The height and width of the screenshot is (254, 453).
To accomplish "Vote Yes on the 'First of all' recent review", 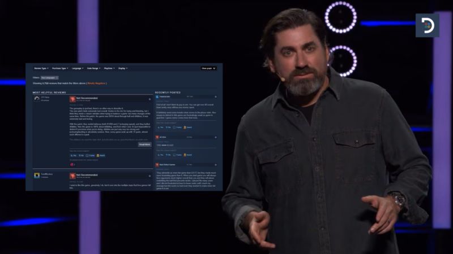I will (160, 128).
